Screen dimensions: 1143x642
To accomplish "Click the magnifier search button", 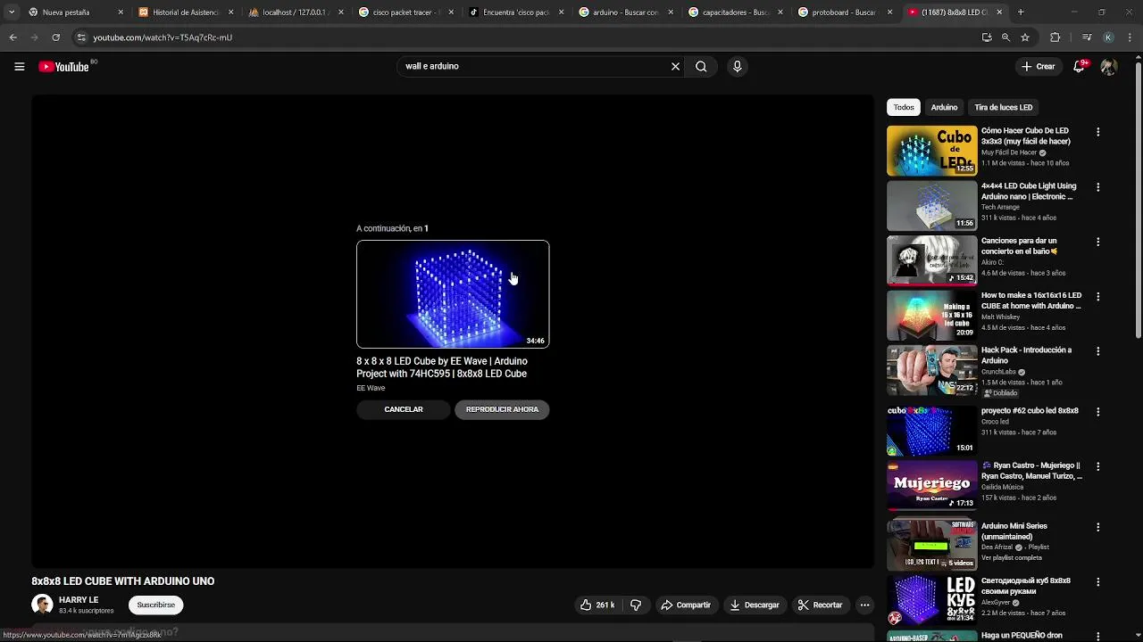I will (x=701, y=66).
